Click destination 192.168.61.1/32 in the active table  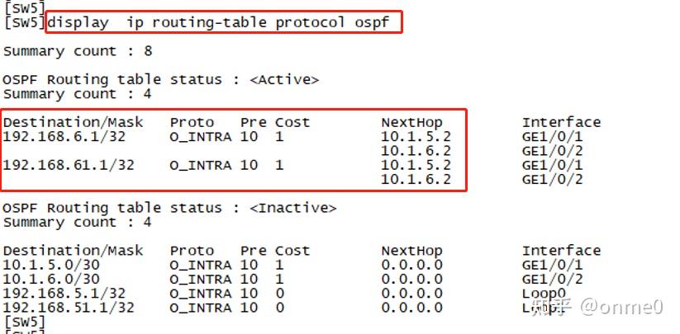pyautogui.click(x=69, y=165)
